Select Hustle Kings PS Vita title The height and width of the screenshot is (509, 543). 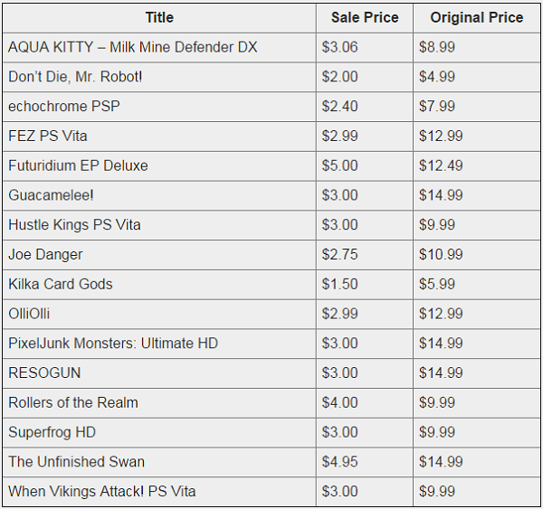coord(74,225)
